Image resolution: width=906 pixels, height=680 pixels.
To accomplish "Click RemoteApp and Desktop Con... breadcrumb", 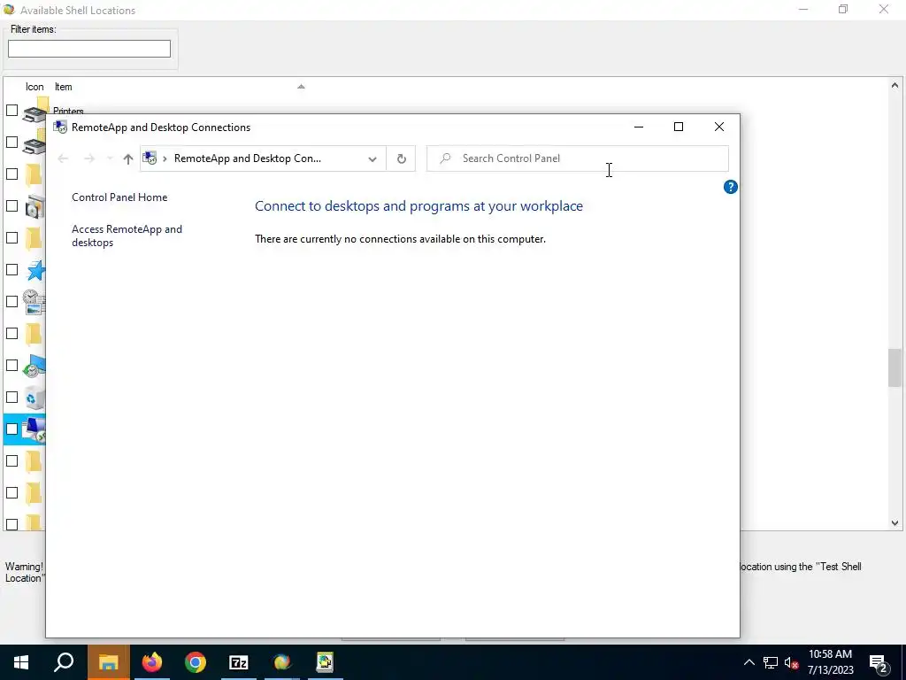I will click(248, 158).
